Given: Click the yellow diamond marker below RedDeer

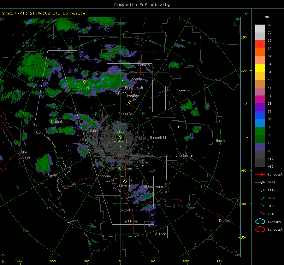Looking at the screenshot, I should coord(130,102).
